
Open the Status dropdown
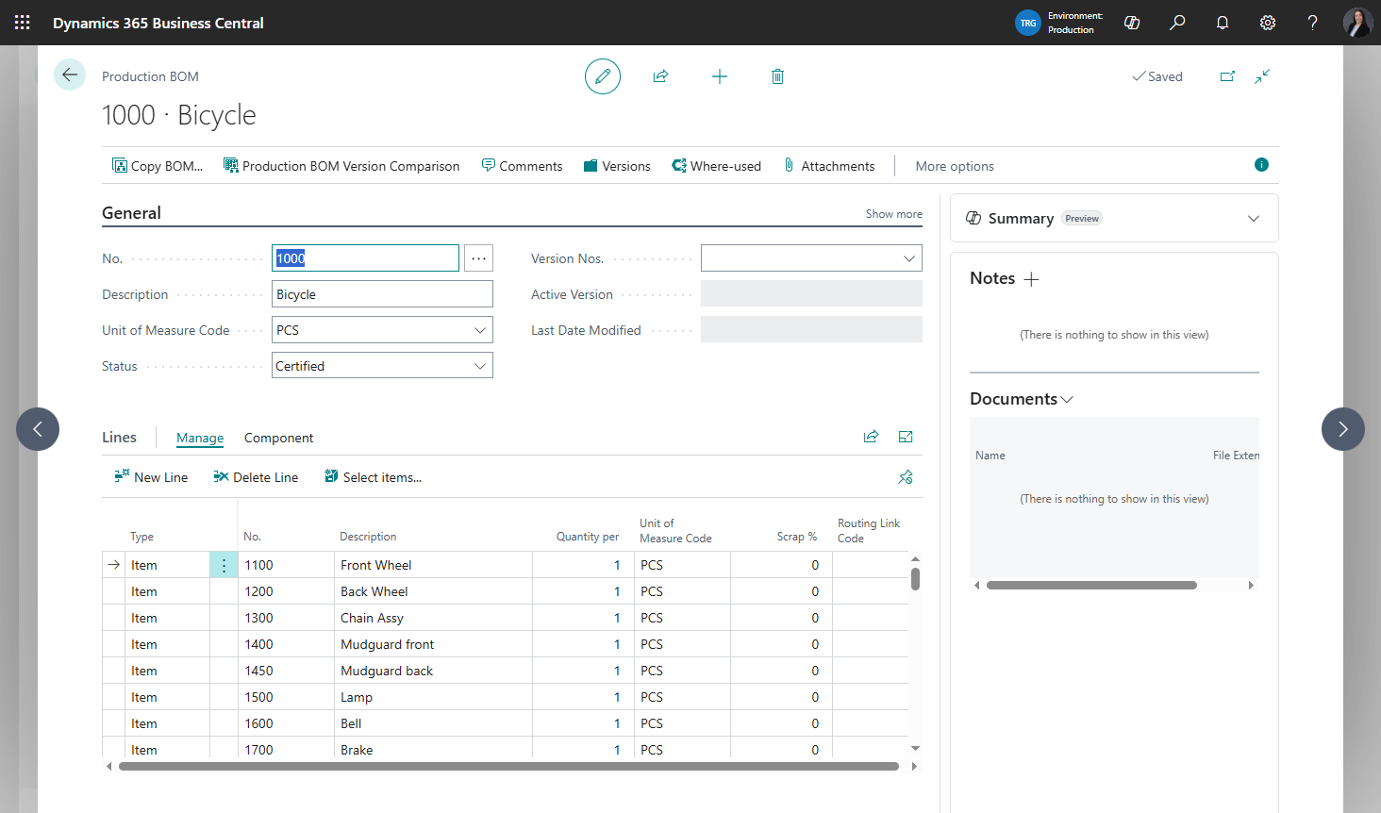point(480,366)
